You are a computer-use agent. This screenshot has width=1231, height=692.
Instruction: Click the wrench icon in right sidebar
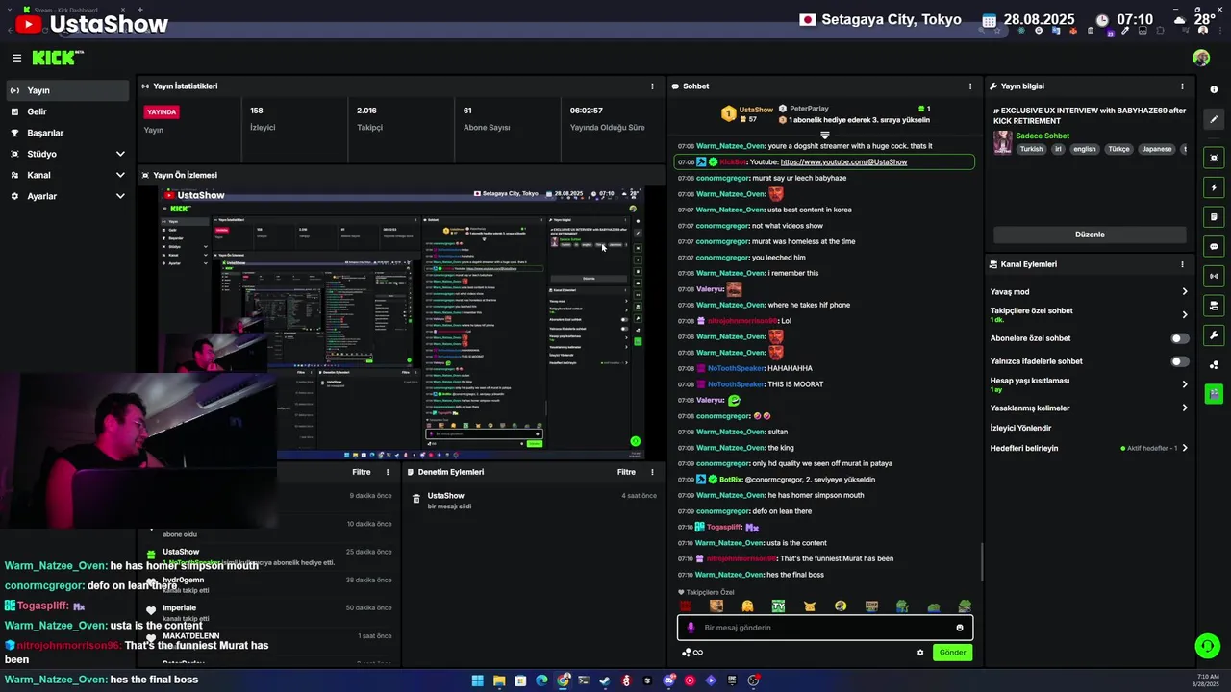click(1214, 335)
